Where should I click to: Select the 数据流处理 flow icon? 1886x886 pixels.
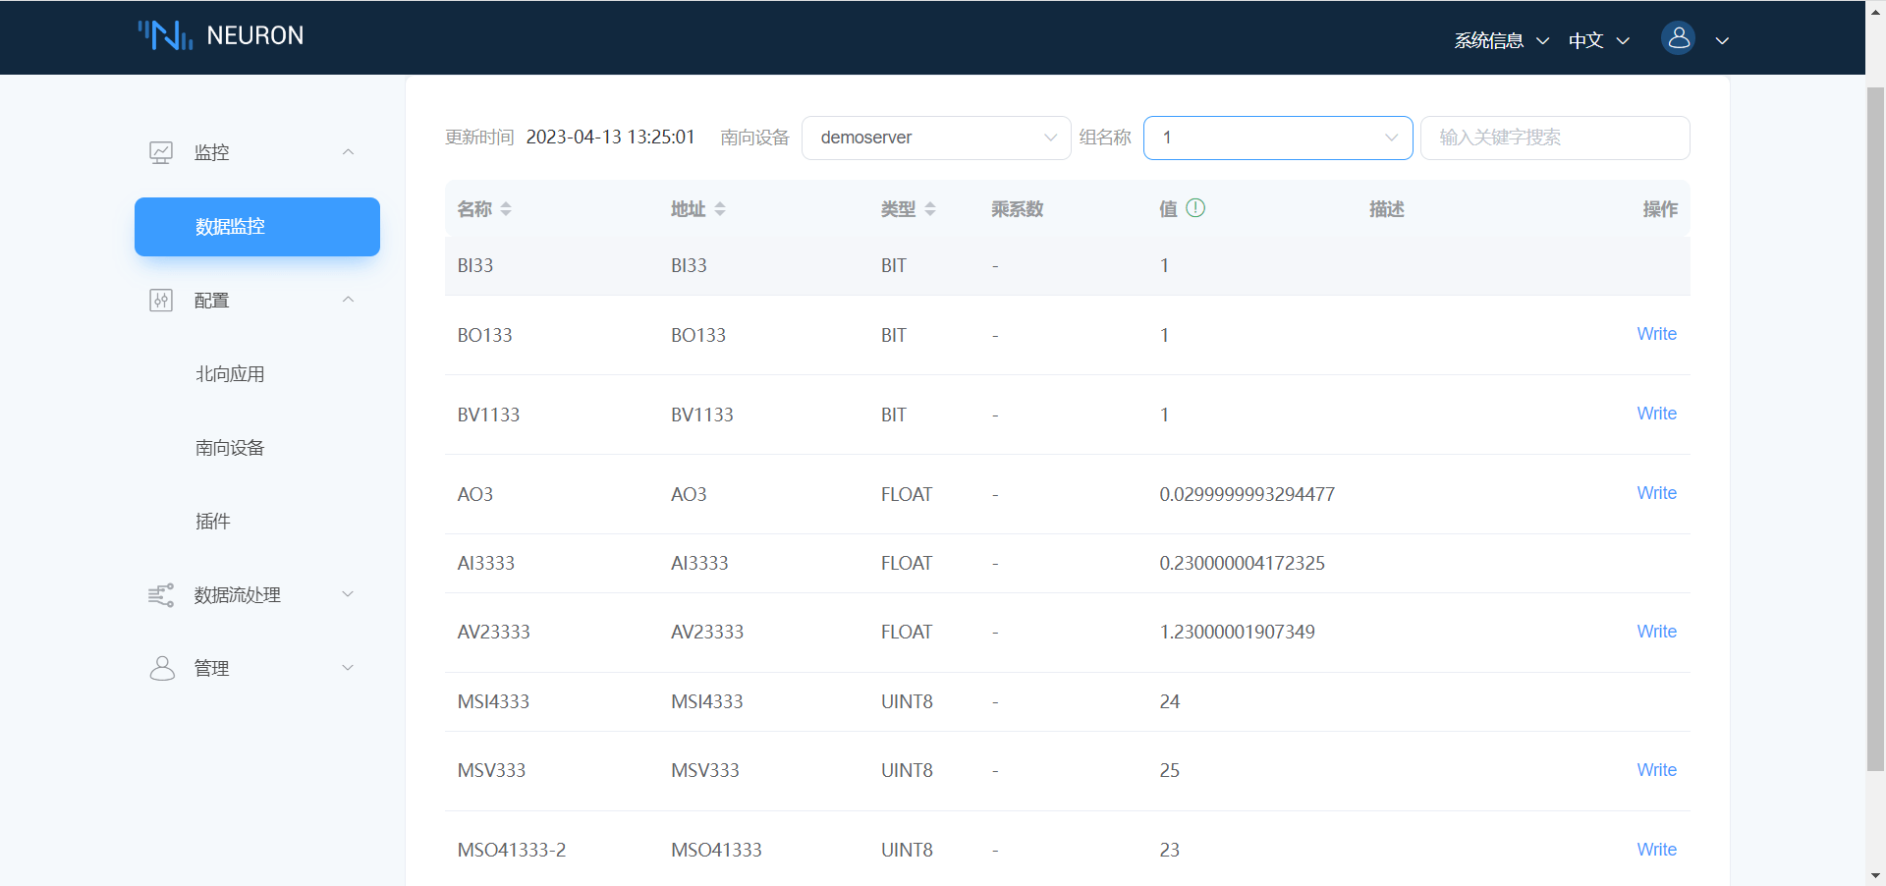160,594
